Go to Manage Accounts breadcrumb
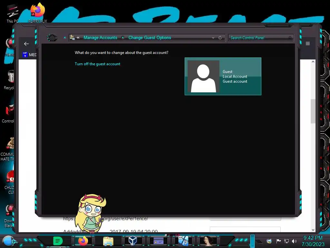Viewport: 330px width, 248px height. pos(101,37)
